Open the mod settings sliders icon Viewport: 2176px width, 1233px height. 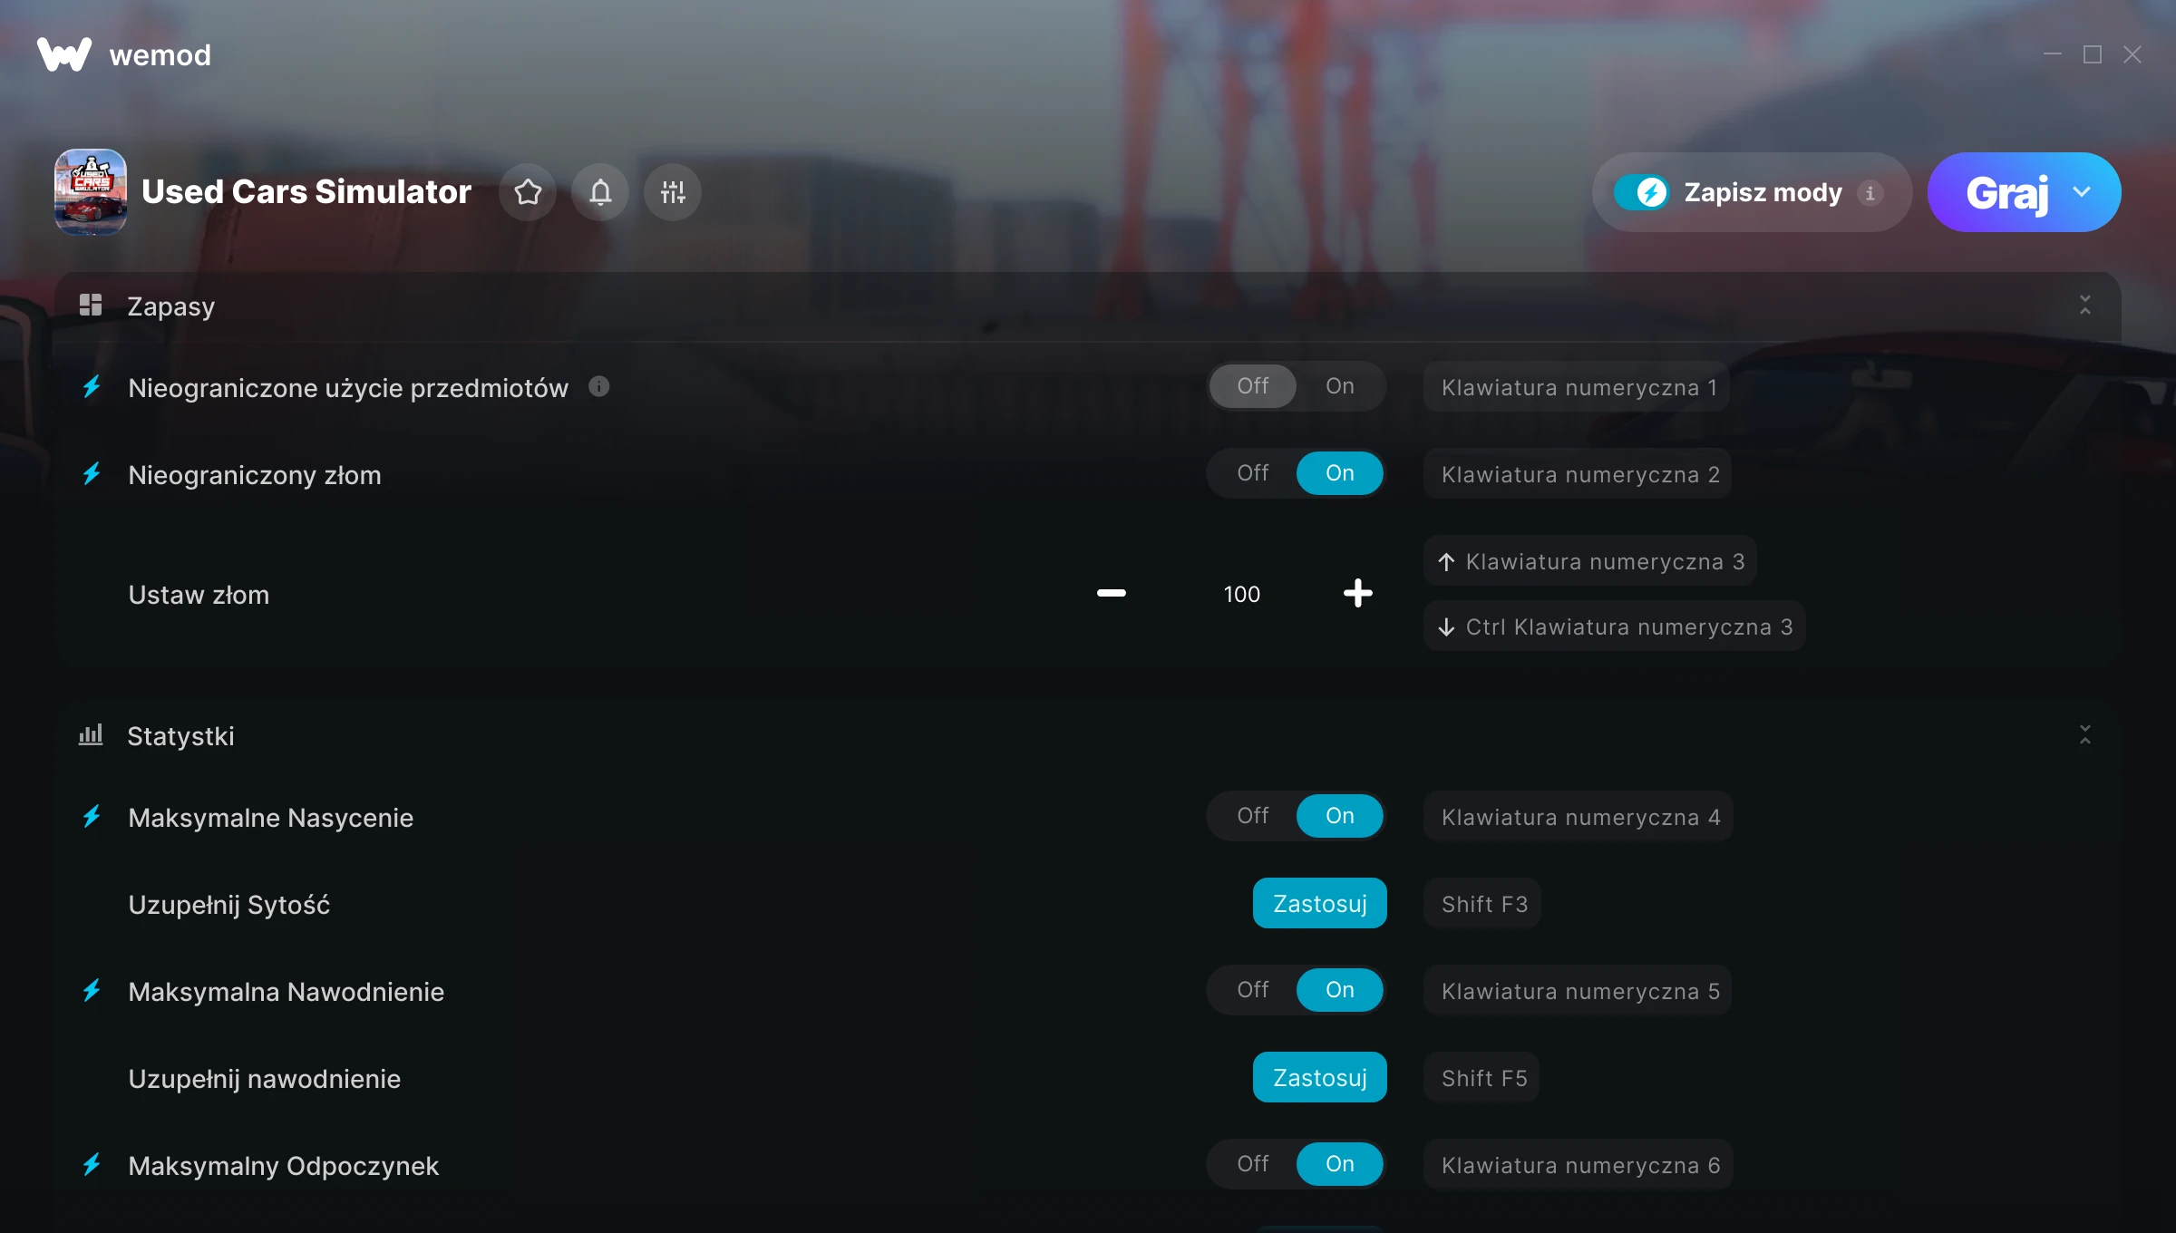(x=673, y=192)
